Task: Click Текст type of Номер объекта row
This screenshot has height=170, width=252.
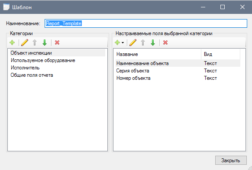Action: coord(210,78)
